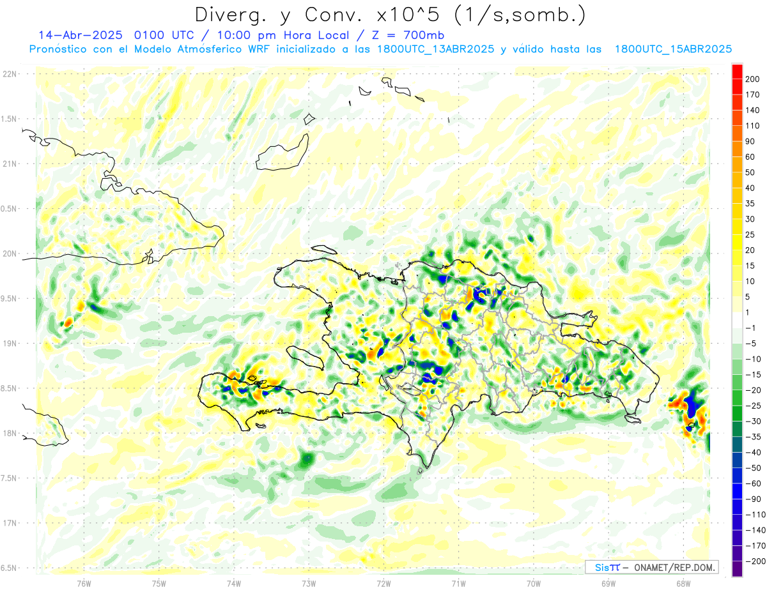
Task: Click the '17N' latitude label
Action: (x=10, y=523)
